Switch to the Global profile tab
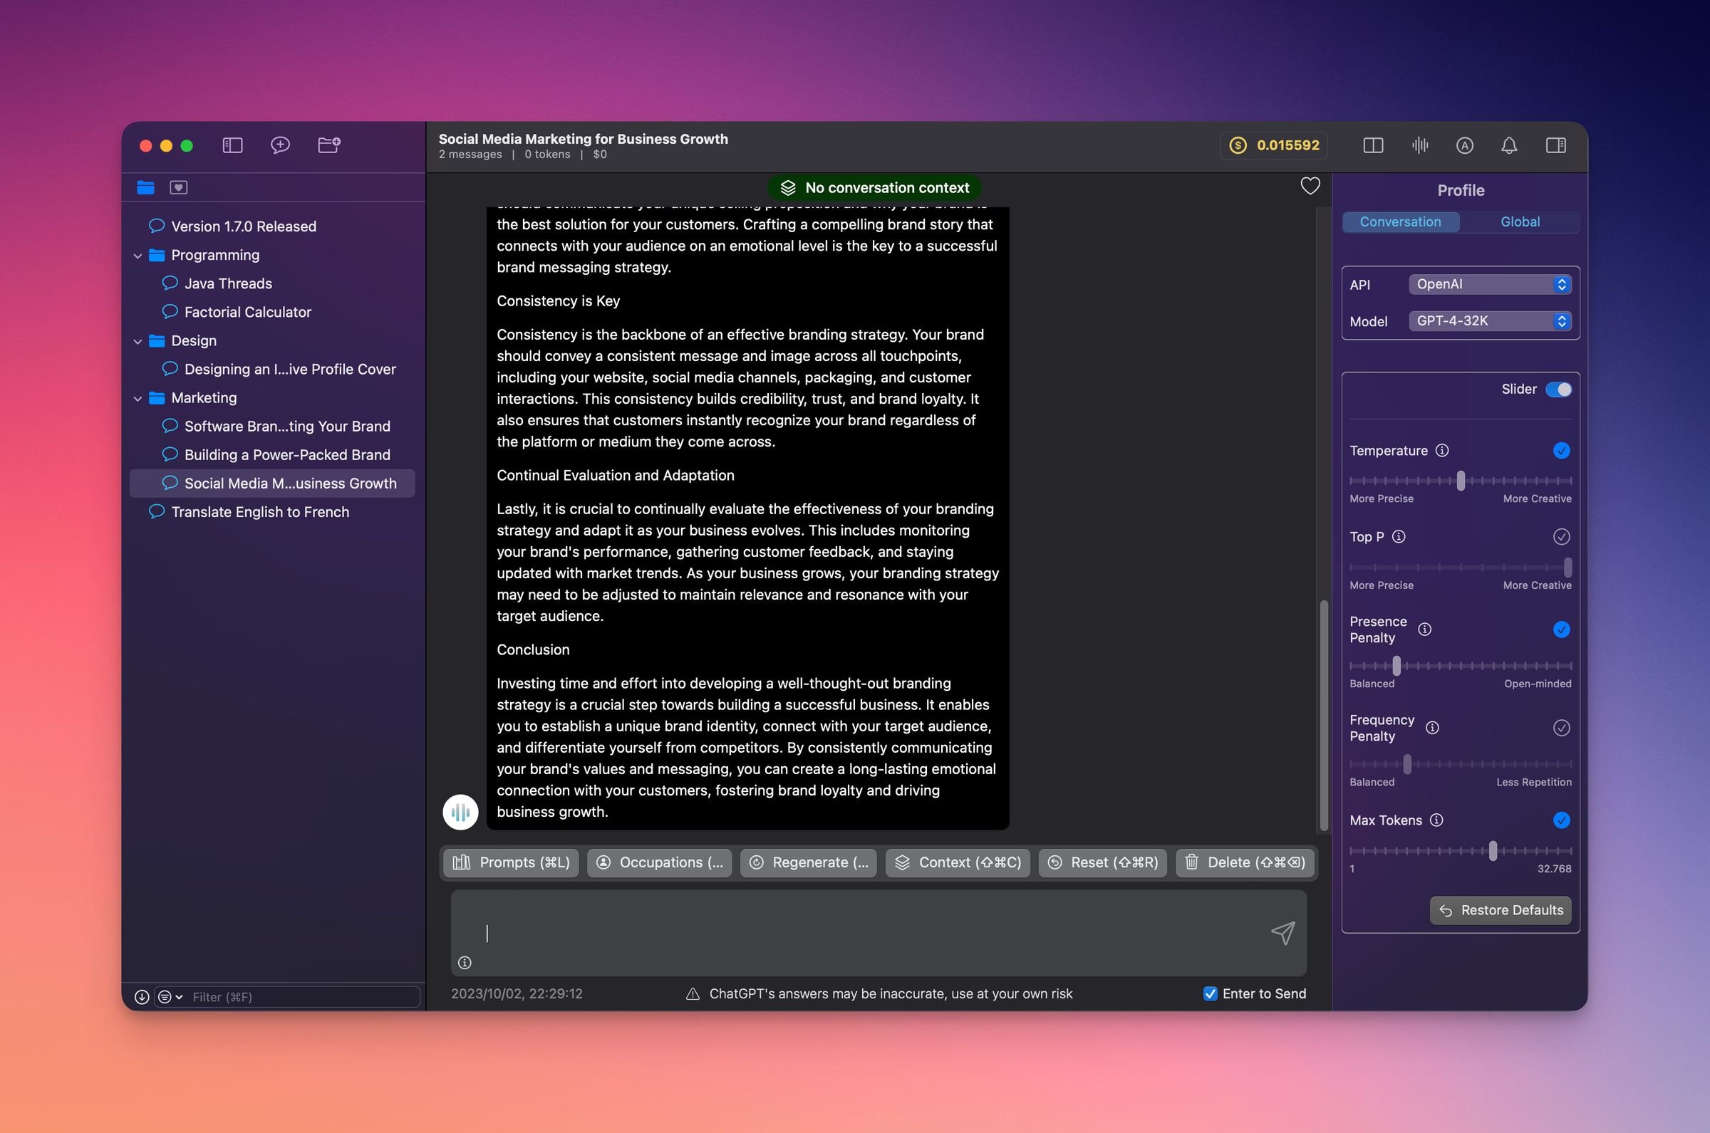Viewport: 1710px width, 1133px height. 1519,222
